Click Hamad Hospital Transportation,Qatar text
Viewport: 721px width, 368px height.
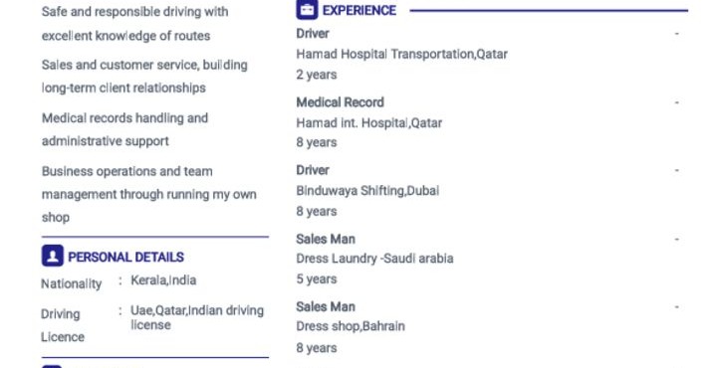(x=402, y=55)
